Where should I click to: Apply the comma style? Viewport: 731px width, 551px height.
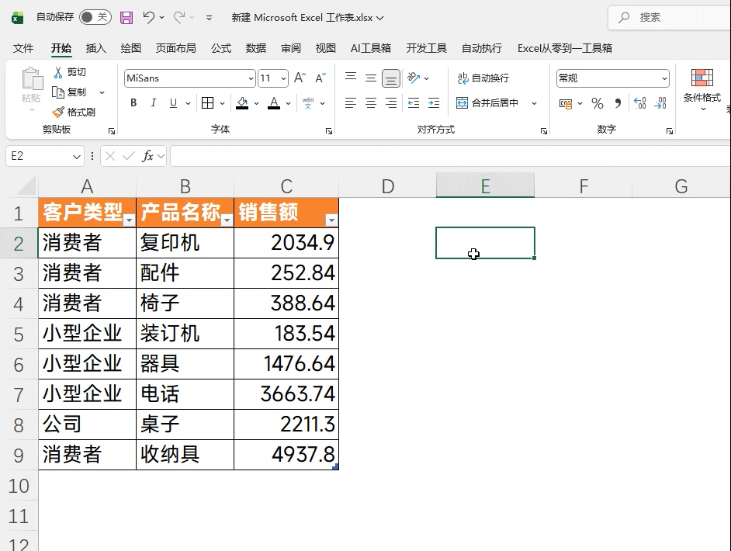(618, 103)
